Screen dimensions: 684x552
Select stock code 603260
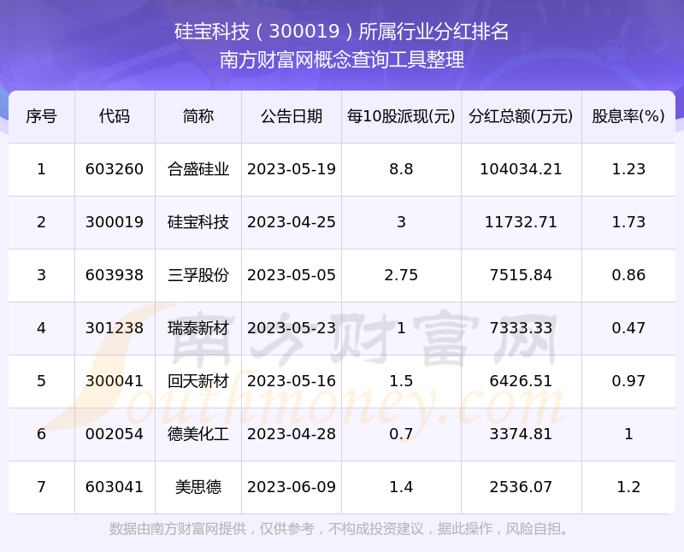tap(115, 169)
